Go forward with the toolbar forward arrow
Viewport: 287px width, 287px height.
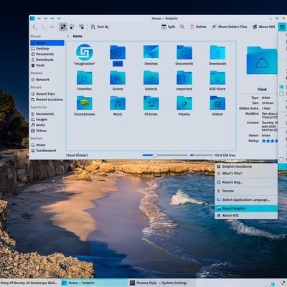coord(43,27)
